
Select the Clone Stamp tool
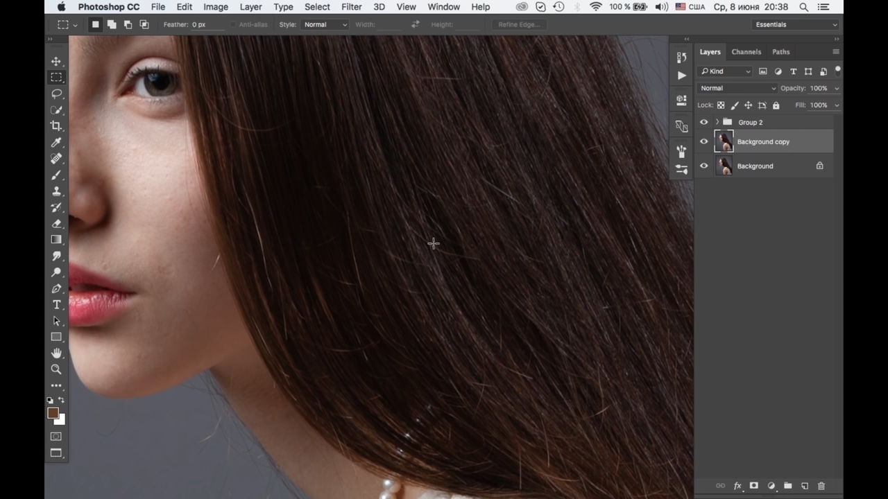56,191
